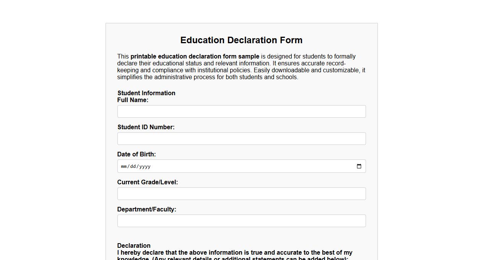Viewport: 483px width, 260px height.
Task: Click the Date of Birth label
Action: point(136,154)
